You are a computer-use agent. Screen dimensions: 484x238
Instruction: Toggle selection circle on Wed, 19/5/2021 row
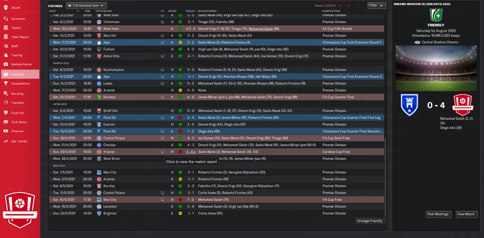pyautogui.click(x=51, y=207)
